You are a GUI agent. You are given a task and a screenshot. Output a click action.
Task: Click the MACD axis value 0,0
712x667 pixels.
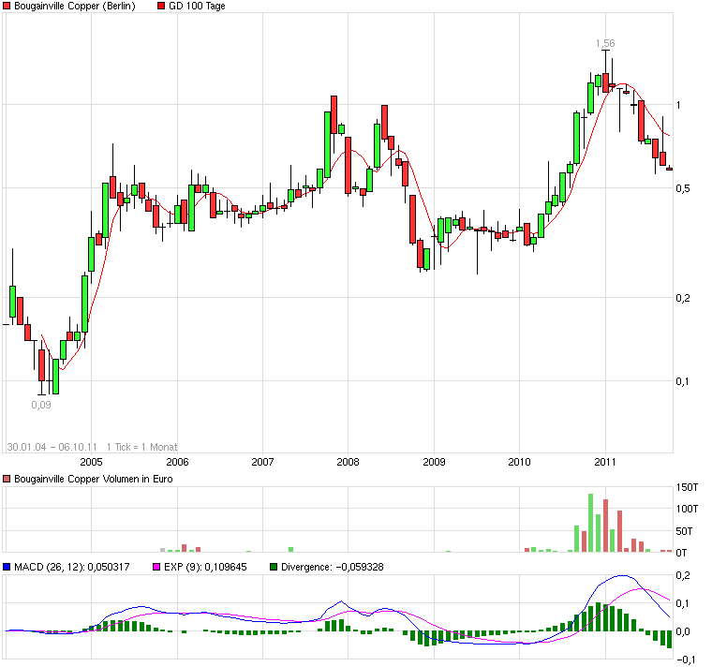tap(683, 631)
